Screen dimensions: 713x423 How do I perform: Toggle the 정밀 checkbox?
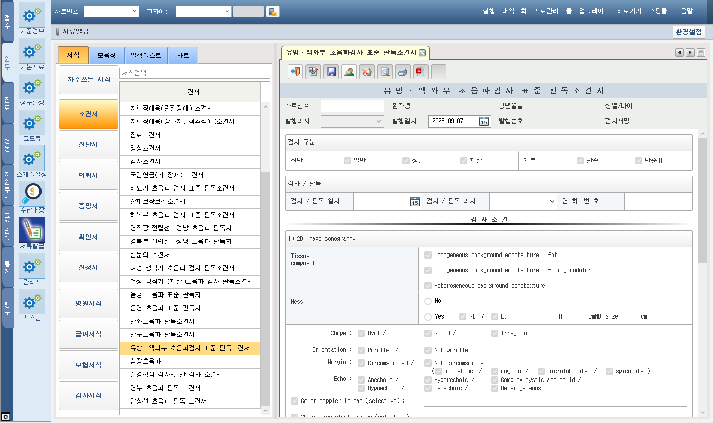coord(406,161)
